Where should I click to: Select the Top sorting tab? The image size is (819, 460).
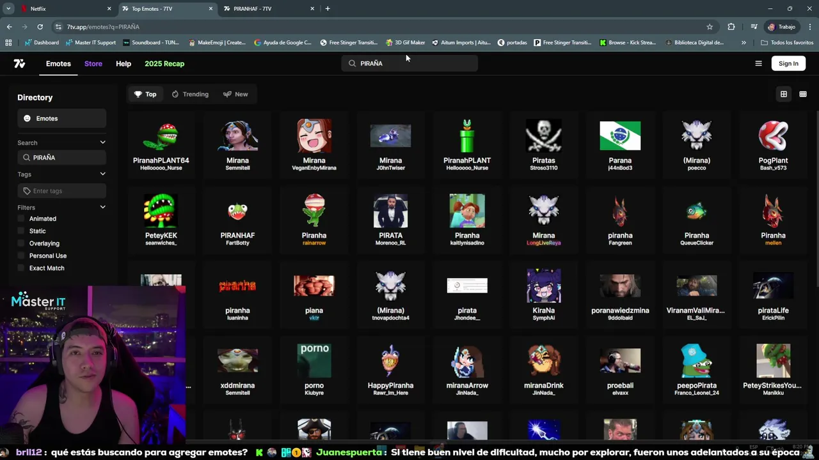(x=145, y=94)
